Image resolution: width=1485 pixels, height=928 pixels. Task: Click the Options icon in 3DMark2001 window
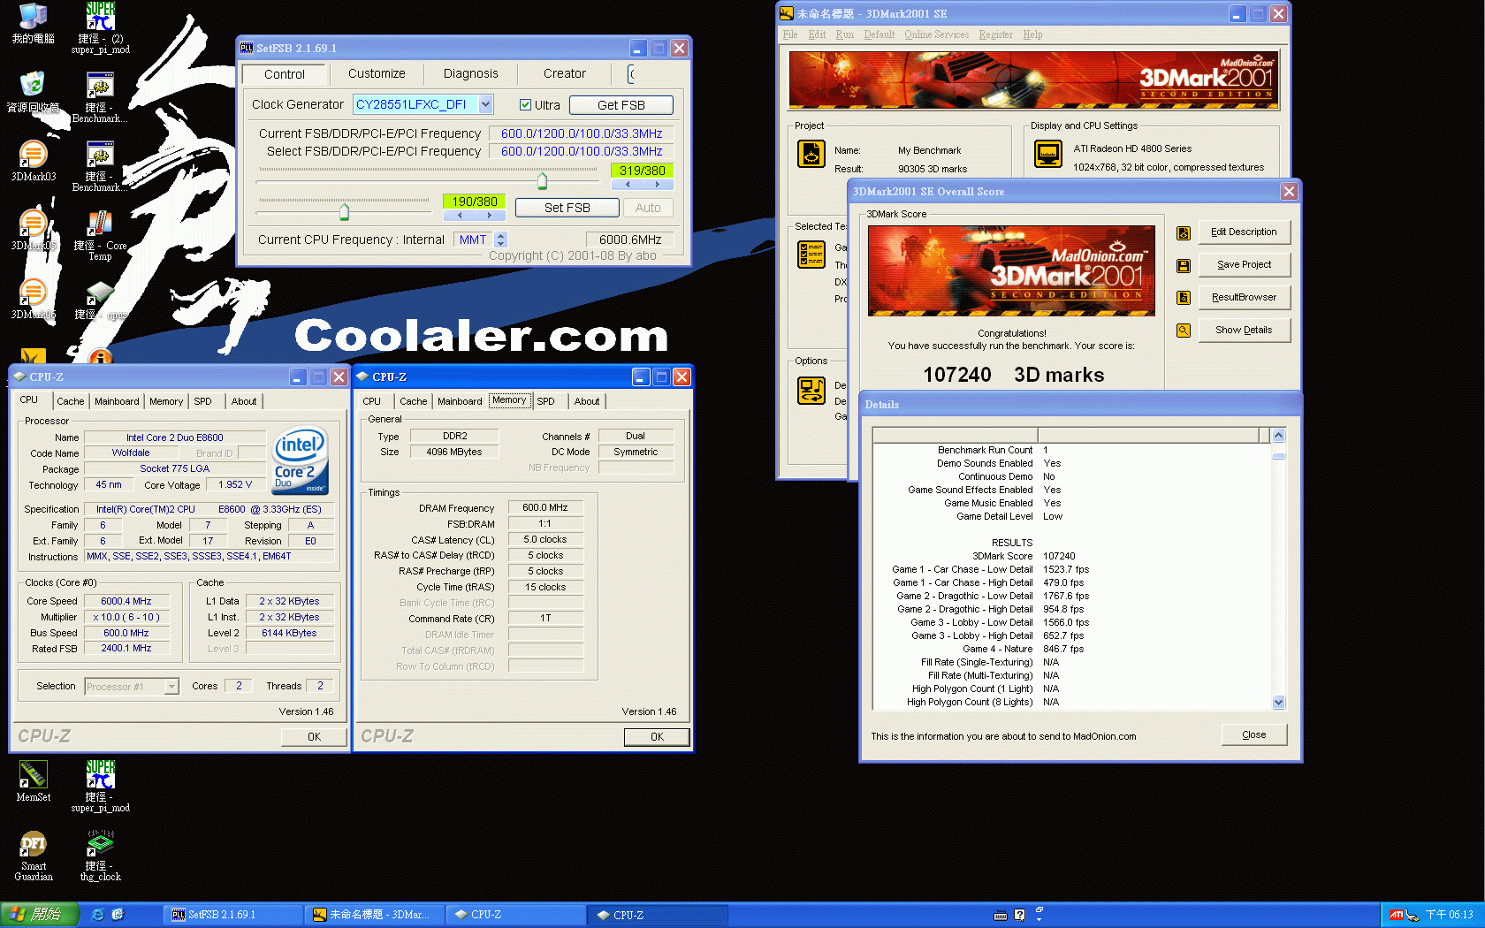click(811, 390)
